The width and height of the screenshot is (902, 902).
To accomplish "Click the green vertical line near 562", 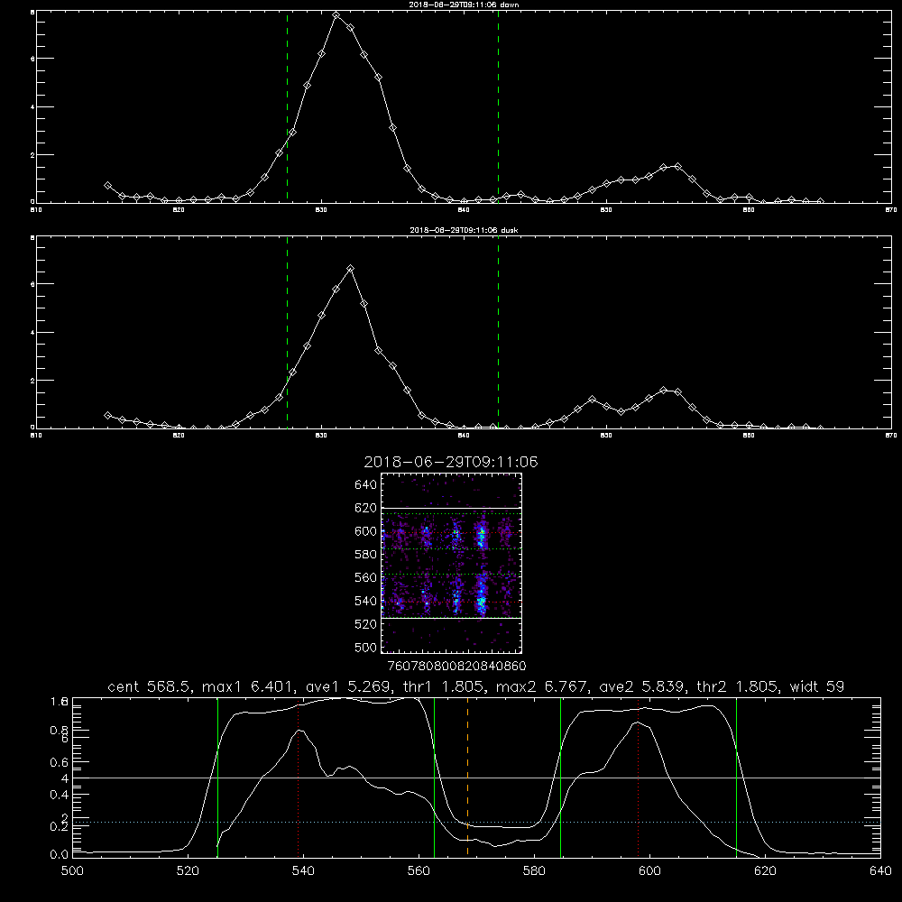I will [x=435, y=777].
